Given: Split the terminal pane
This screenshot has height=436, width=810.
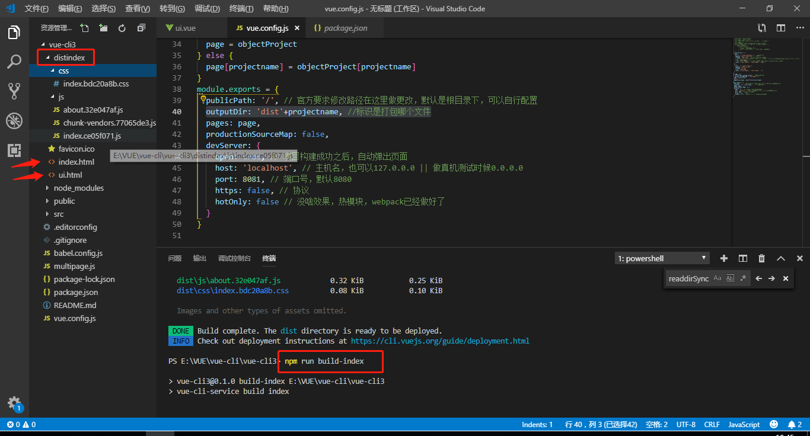Looking at the screenshot, I should 742,258.
